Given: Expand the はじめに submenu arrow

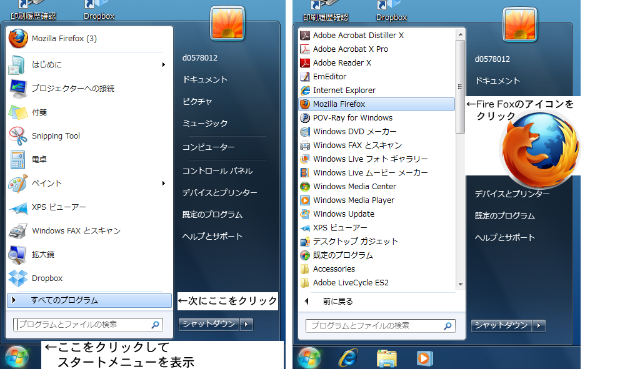Looking at the screenshot, I should [x=164, y=64].
